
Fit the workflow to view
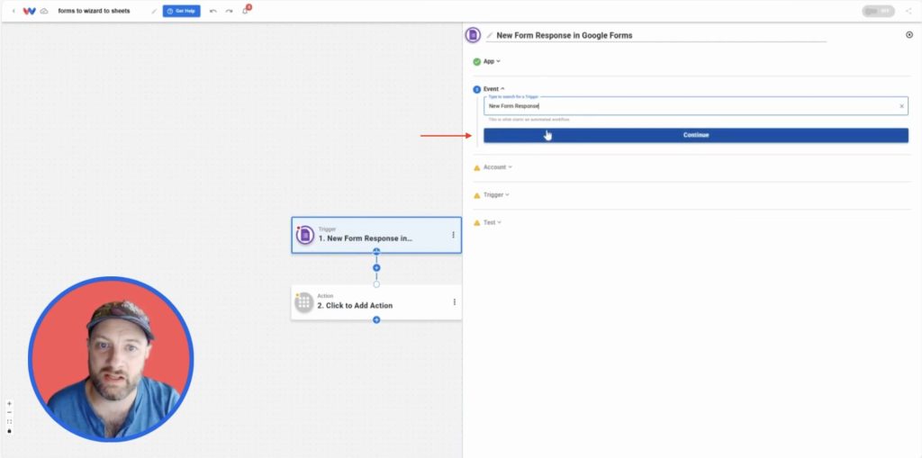(x=9, y=421)
